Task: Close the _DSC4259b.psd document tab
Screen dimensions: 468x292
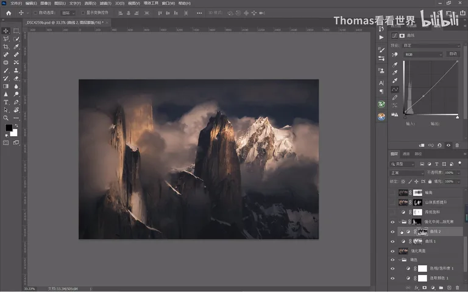Action: (x=107, y=23)
